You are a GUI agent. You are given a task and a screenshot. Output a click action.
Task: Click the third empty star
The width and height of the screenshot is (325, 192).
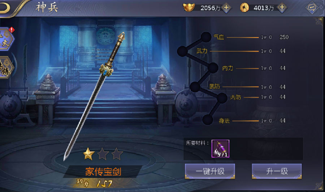pos(117,154)
